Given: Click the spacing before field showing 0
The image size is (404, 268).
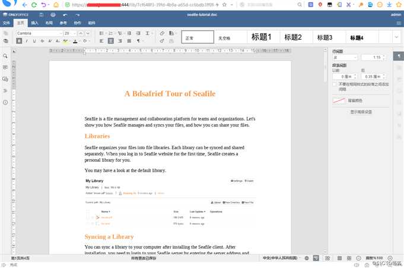Looking at the screenshot, I should point(345,77).
